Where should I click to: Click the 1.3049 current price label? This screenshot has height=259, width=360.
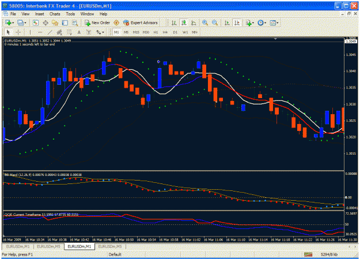coord(351,42)
